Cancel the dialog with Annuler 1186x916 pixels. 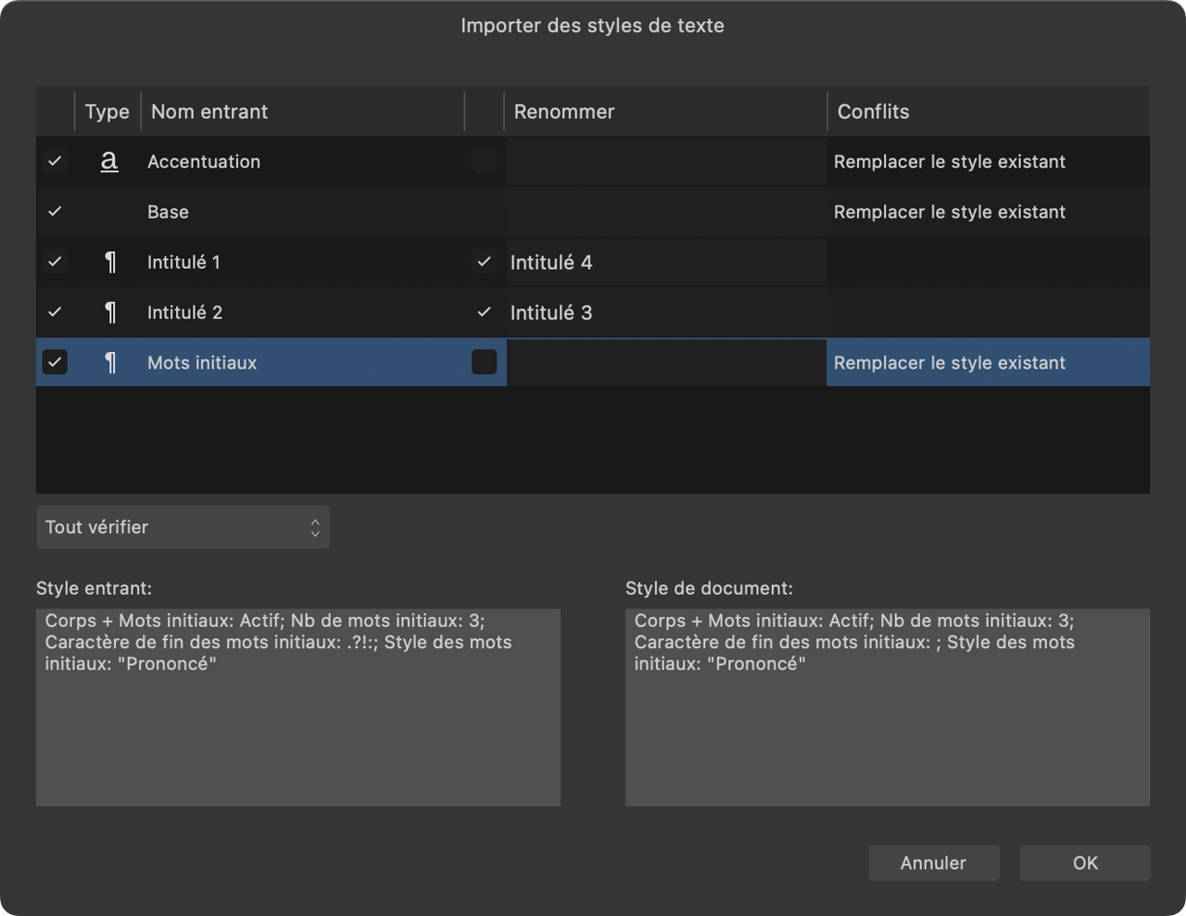[934, 862]
